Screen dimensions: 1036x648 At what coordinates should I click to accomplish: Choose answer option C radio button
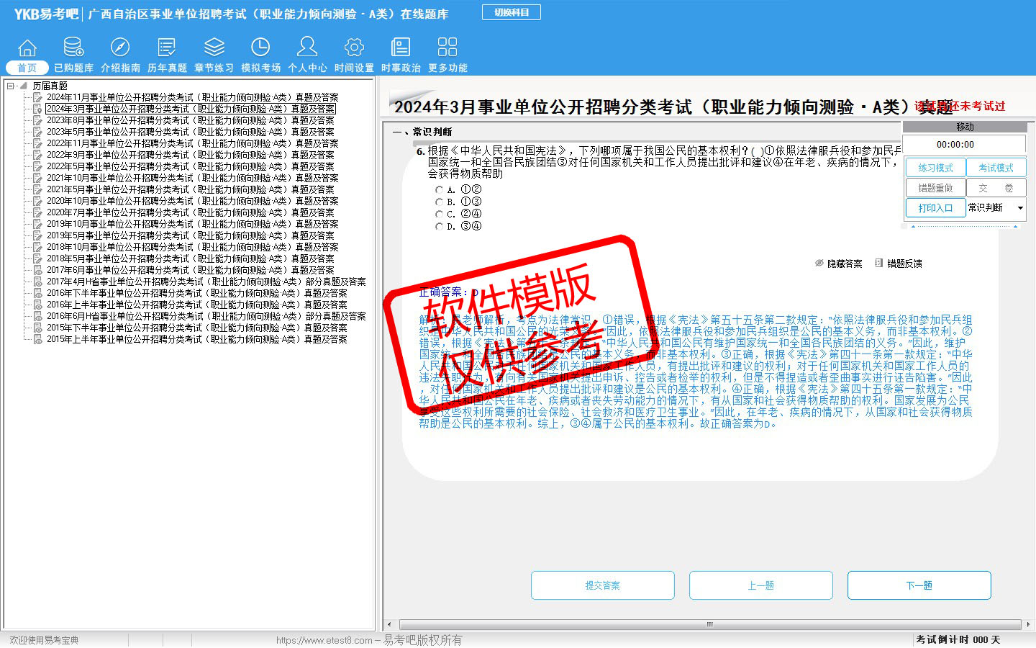click(439, 214)
